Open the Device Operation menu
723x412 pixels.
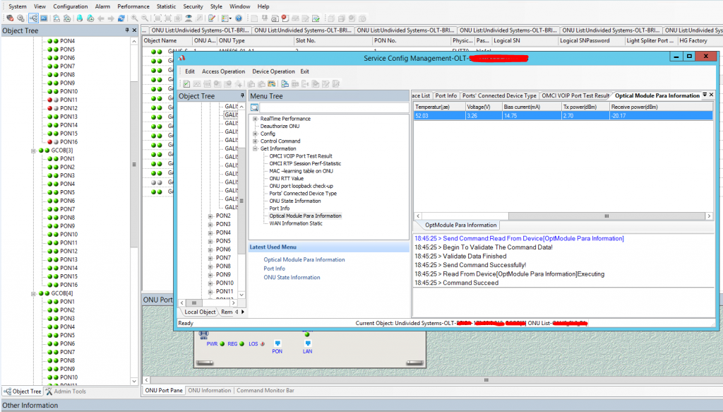point(273,71)
